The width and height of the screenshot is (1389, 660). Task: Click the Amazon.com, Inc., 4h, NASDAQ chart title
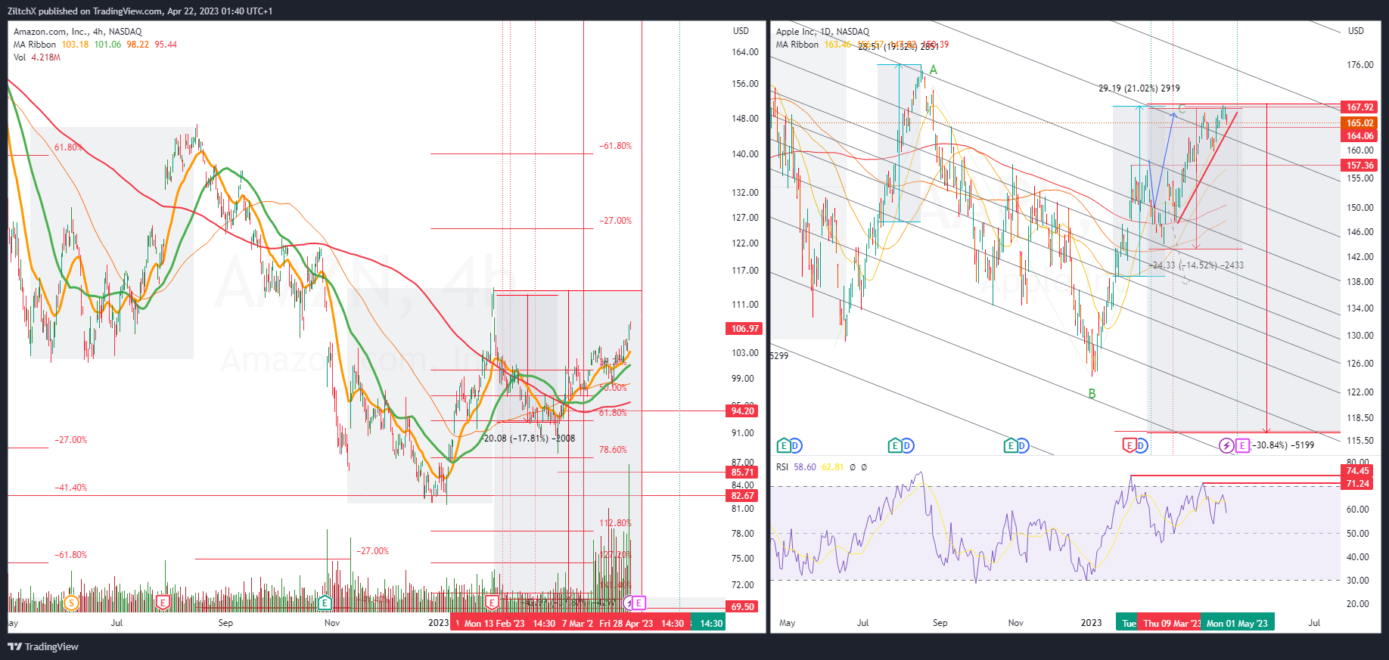click(77, 32)
